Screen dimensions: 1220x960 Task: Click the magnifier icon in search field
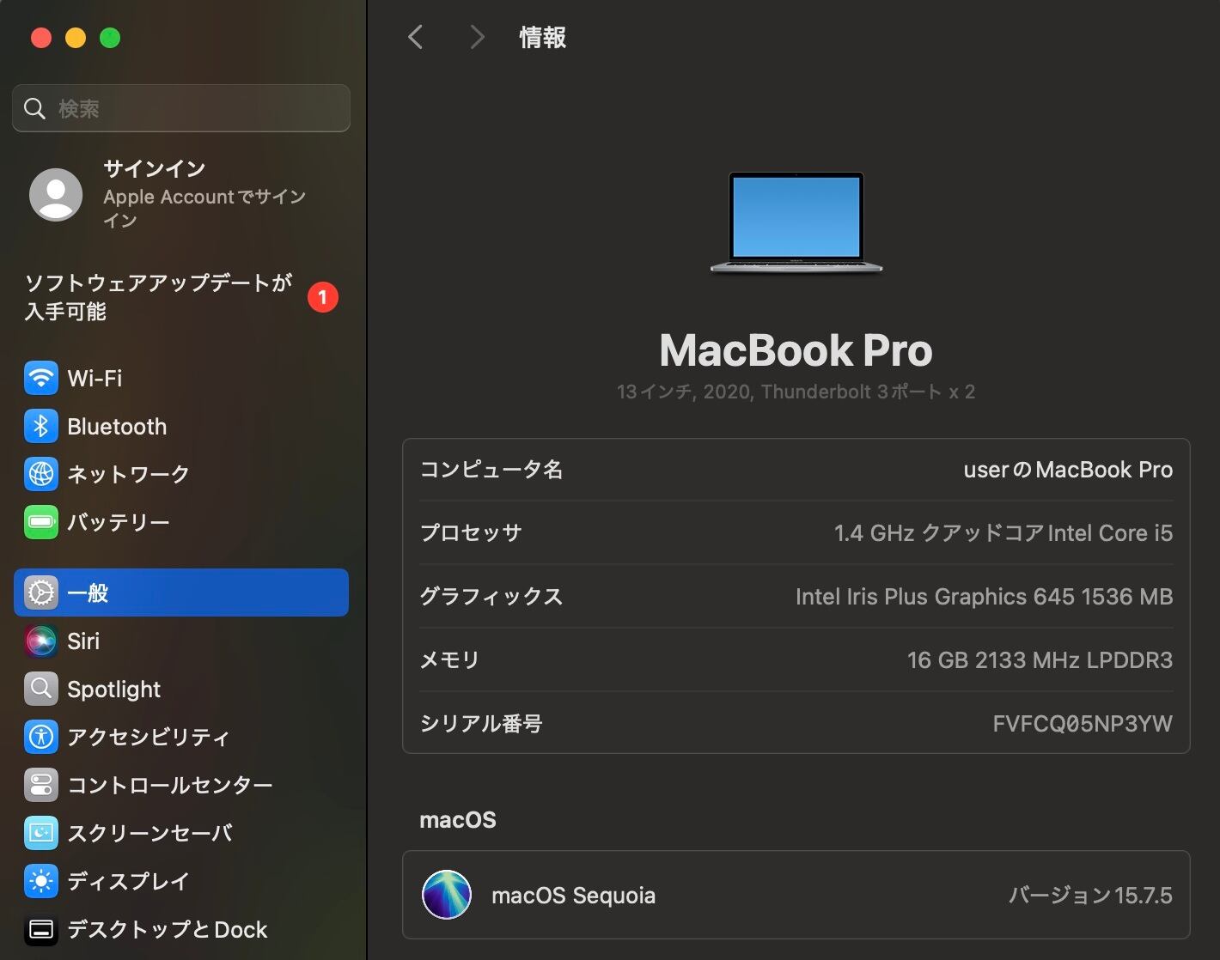click(34, 108)
